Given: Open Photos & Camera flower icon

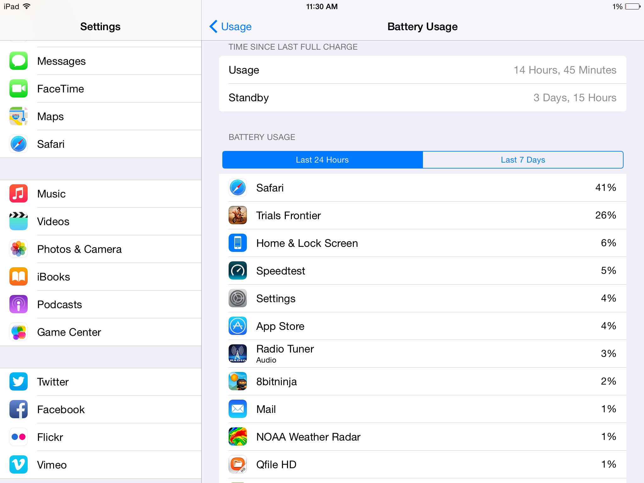Looking at the screenshot, I should (x=19, y=249).
